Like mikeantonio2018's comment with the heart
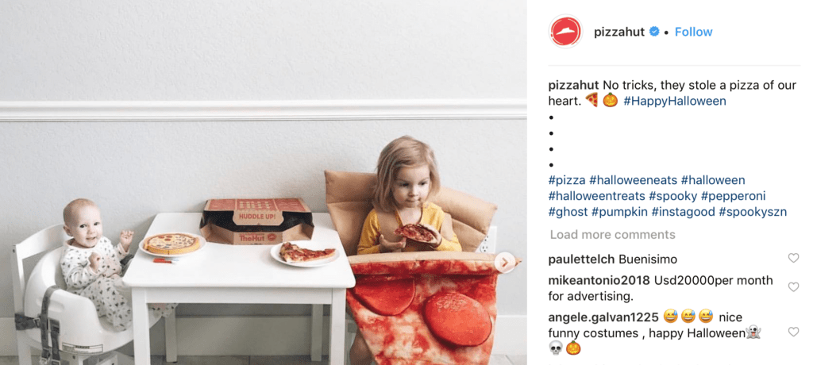The width and height of the screenshot is (813, 365). [x=793, y=286]
